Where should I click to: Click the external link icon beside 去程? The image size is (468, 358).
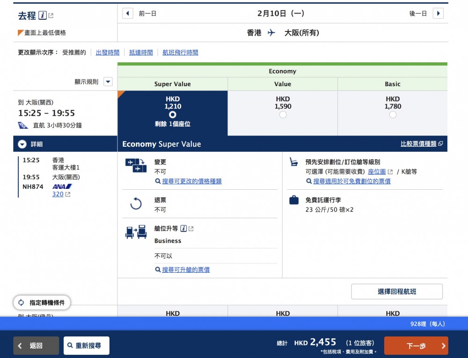51,15
